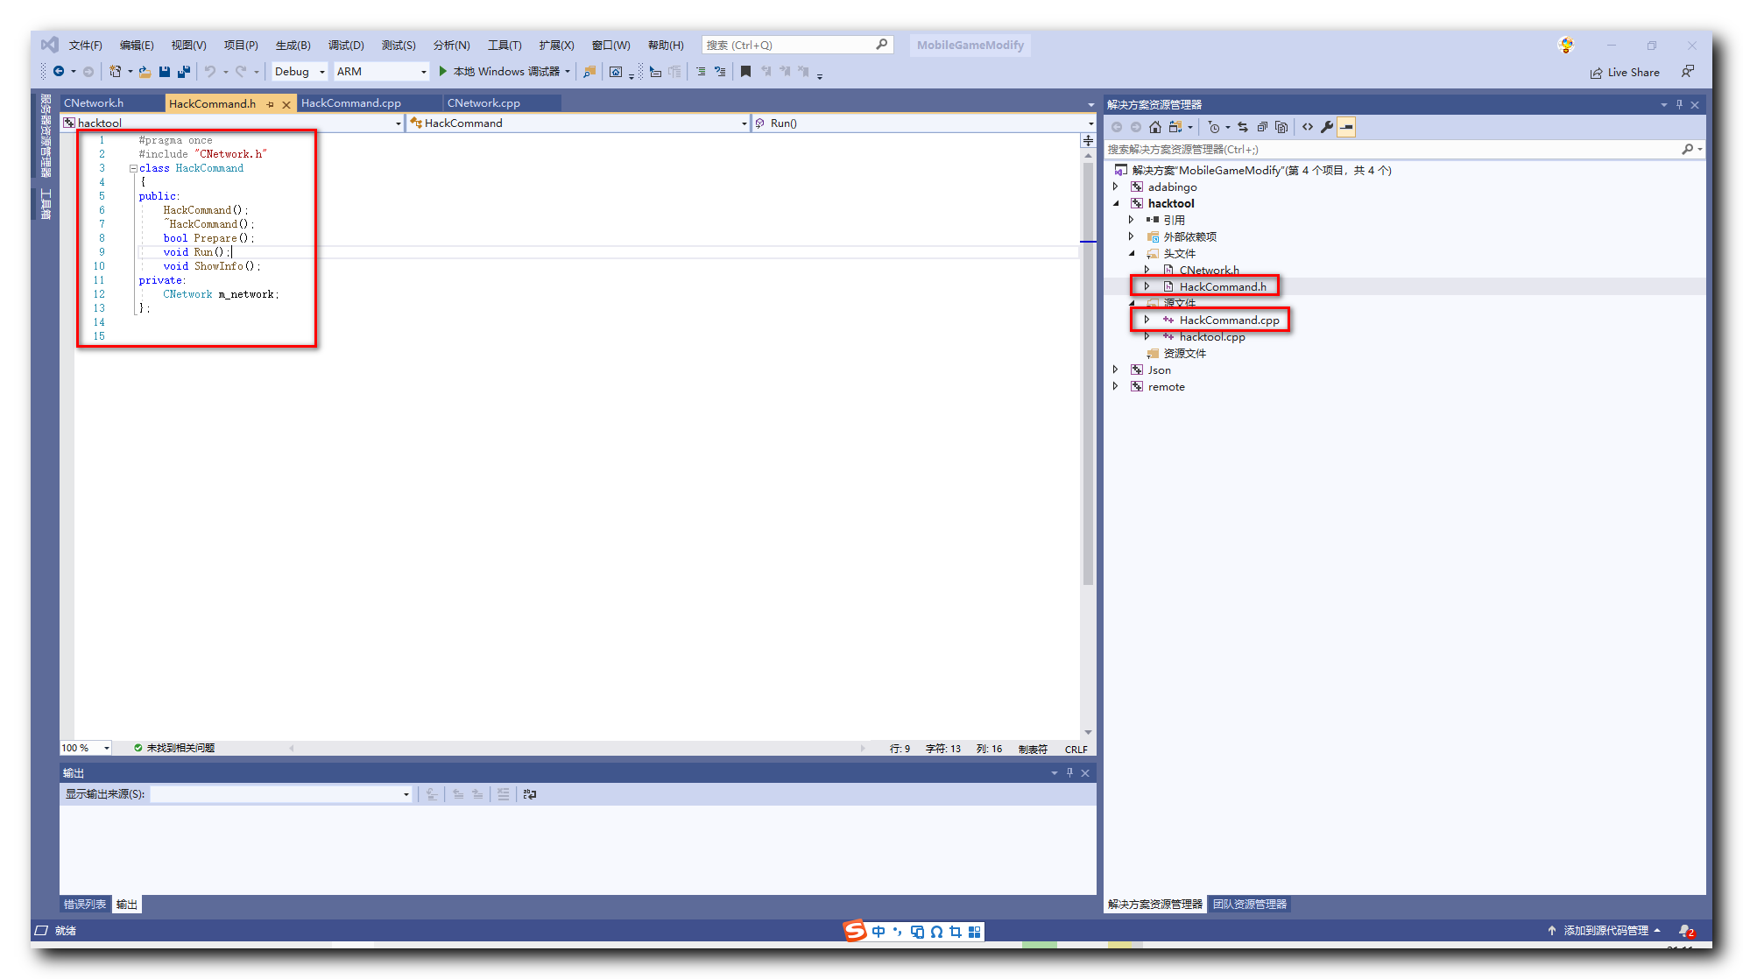Click the top search box (Ctrl+Q)
This screenshot has width=1743, height=979.
797,46
